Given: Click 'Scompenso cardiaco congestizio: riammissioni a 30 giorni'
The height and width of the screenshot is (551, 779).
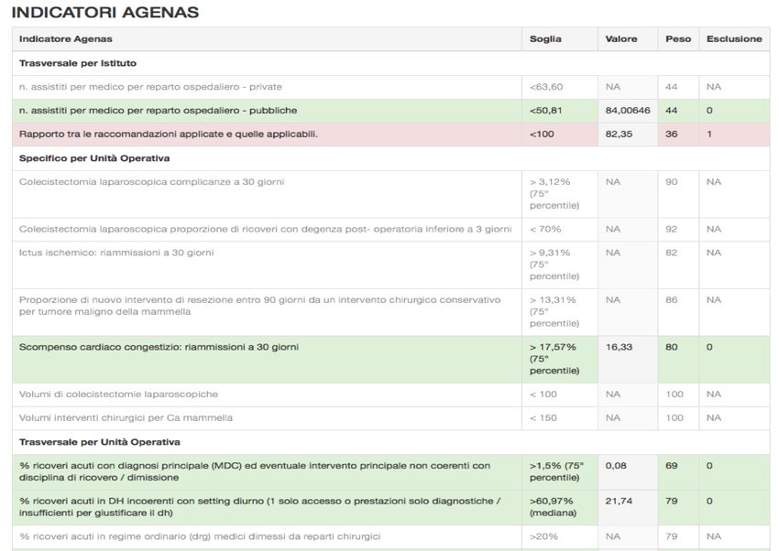Looking at the screenshot, I should click(159, 347).
